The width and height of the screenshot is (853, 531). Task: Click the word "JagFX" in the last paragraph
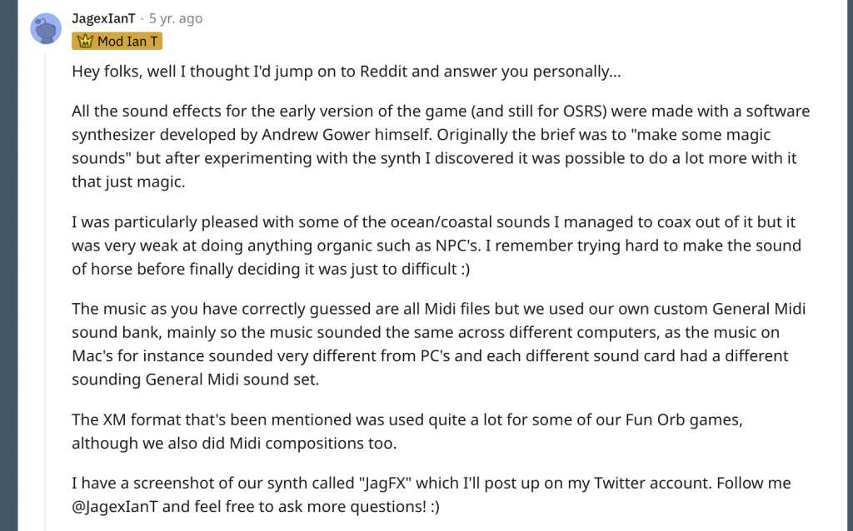coord(385,484)
